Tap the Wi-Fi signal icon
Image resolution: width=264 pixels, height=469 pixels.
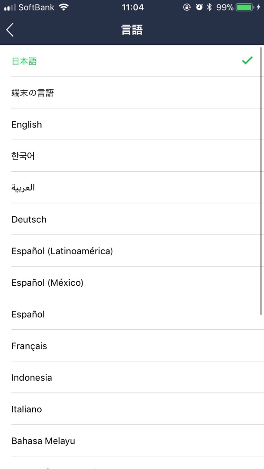point(63,7)
